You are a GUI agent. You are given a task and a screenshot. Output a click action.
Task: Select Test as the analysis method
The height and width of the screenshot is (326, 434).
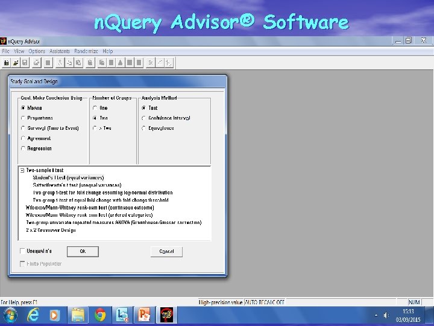(x=143, y=108)
